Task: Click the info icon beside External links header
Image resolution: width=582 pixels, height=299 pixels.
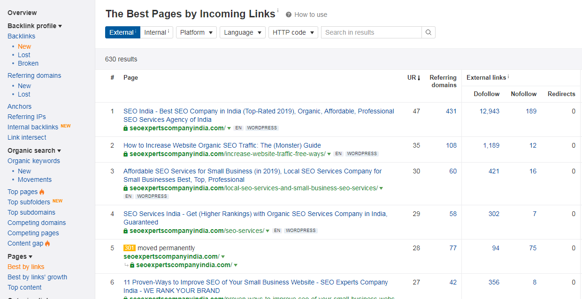Action: pyautogui.click(x=508, y=76)
